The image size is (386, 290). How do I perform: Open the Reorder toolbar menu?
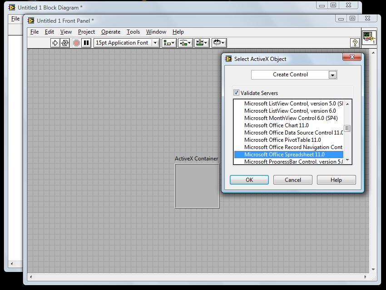click(219, 43)
